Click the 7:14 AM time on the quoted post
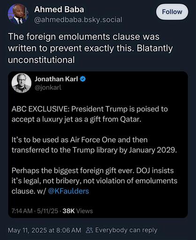 [x=22, y=211]
